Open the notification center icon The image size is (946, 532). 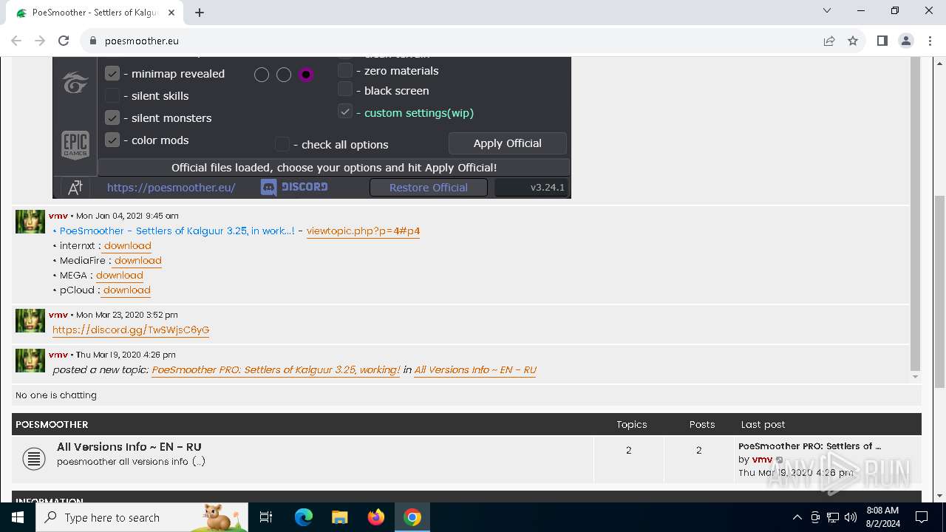pos(922,517)
